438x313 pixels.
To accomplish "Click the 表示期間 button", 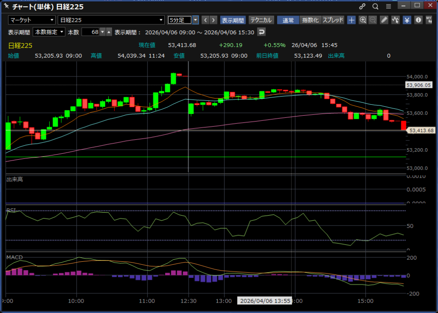I will click(x=233, y=20).
